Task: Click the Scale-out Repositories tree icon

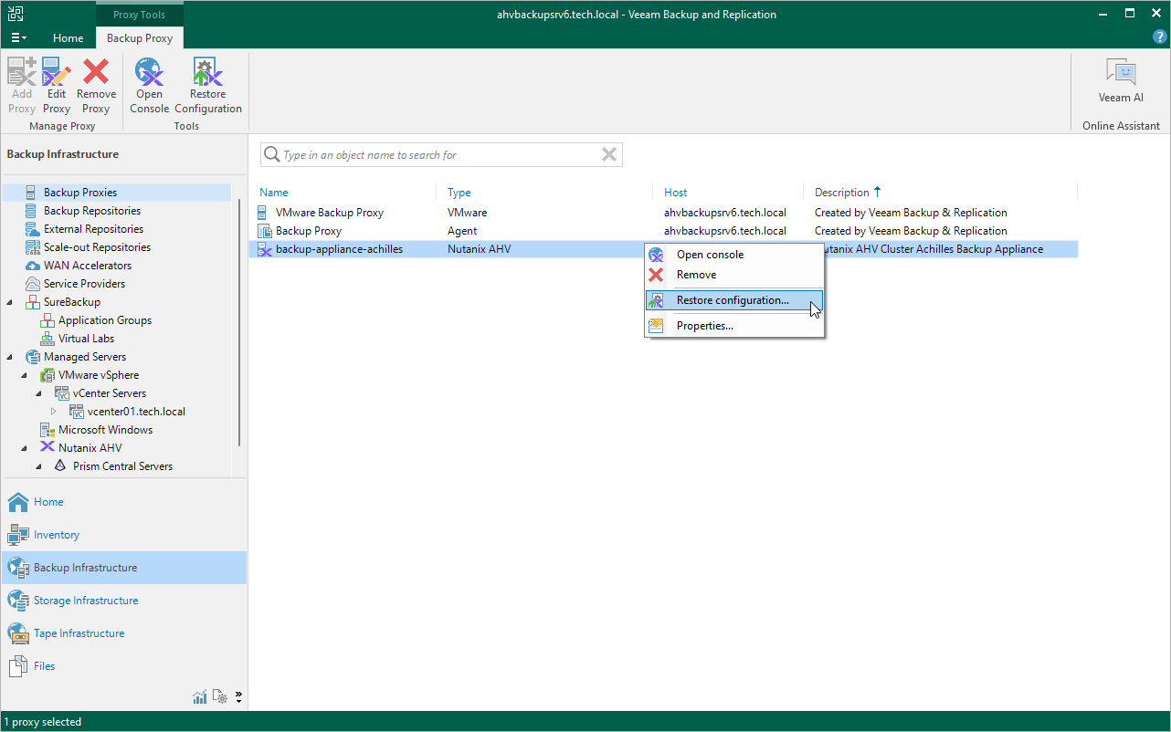Action: (31, 247)
